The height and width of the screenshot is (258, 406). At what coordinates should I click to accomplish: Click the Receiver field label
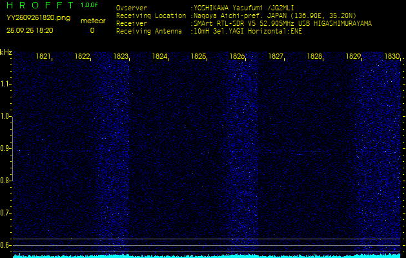pos(132,24)
